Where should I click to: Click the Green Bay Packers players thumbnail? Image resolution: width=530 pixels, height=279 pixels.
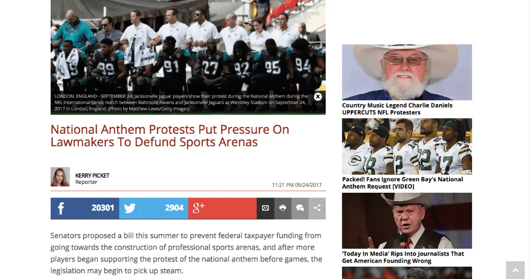tap(407, 146)
